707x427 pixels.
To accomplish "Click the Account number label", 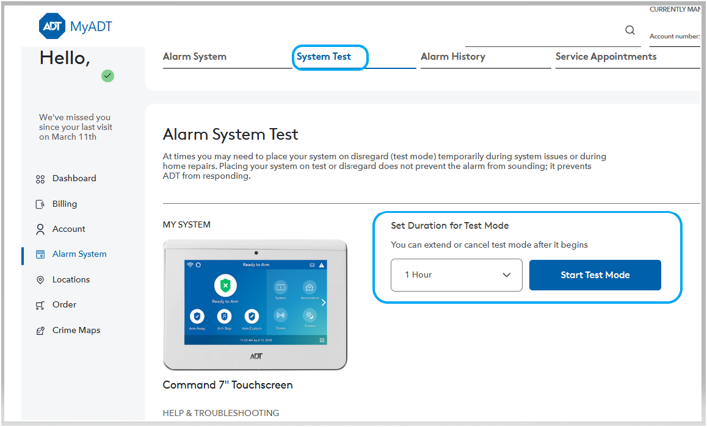I will tap(675, 36).
